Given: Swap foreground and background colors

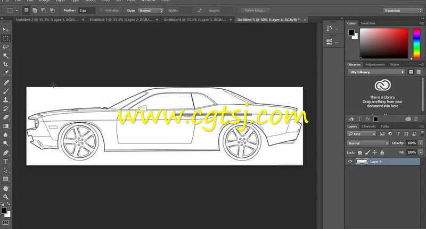Looking at the screenshot, I should 9,203.
